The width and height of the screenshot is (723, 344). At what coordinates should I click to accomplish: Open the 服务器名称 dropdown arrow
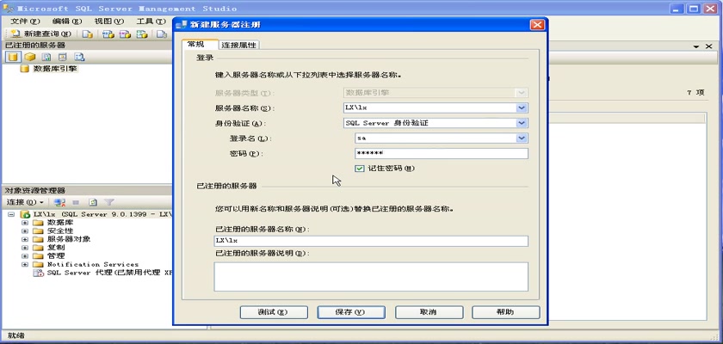coord(521,107)
